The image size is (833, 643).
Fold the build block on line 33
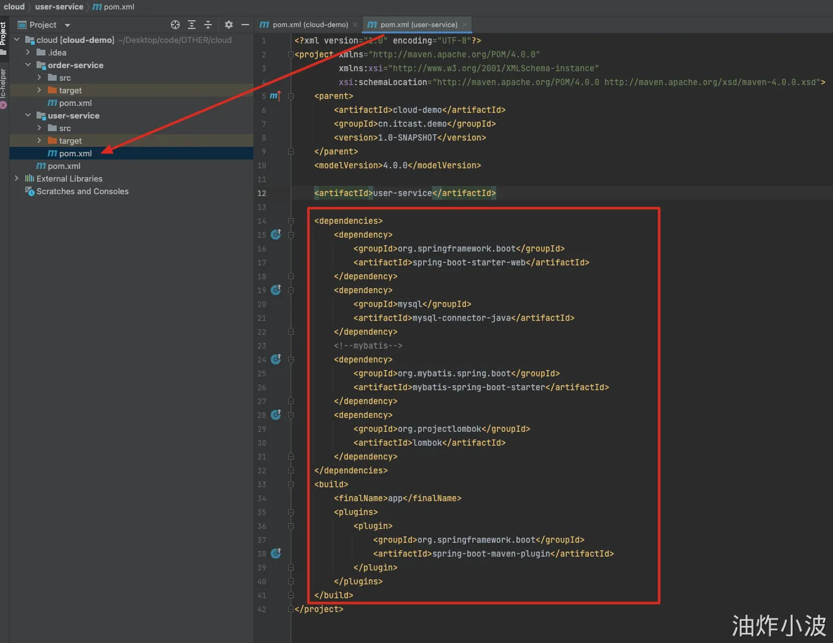tap(291, 484)
